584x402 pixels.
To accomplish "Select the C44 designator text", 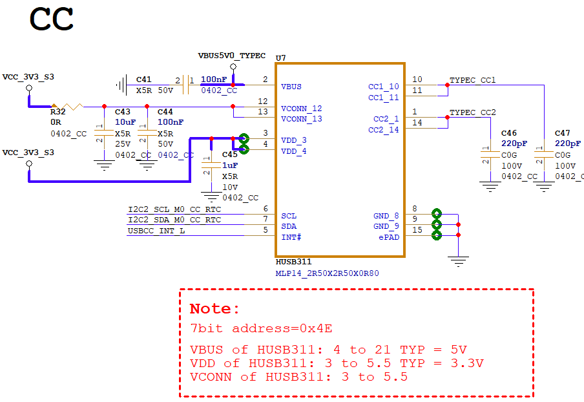I will click(165, 111).
